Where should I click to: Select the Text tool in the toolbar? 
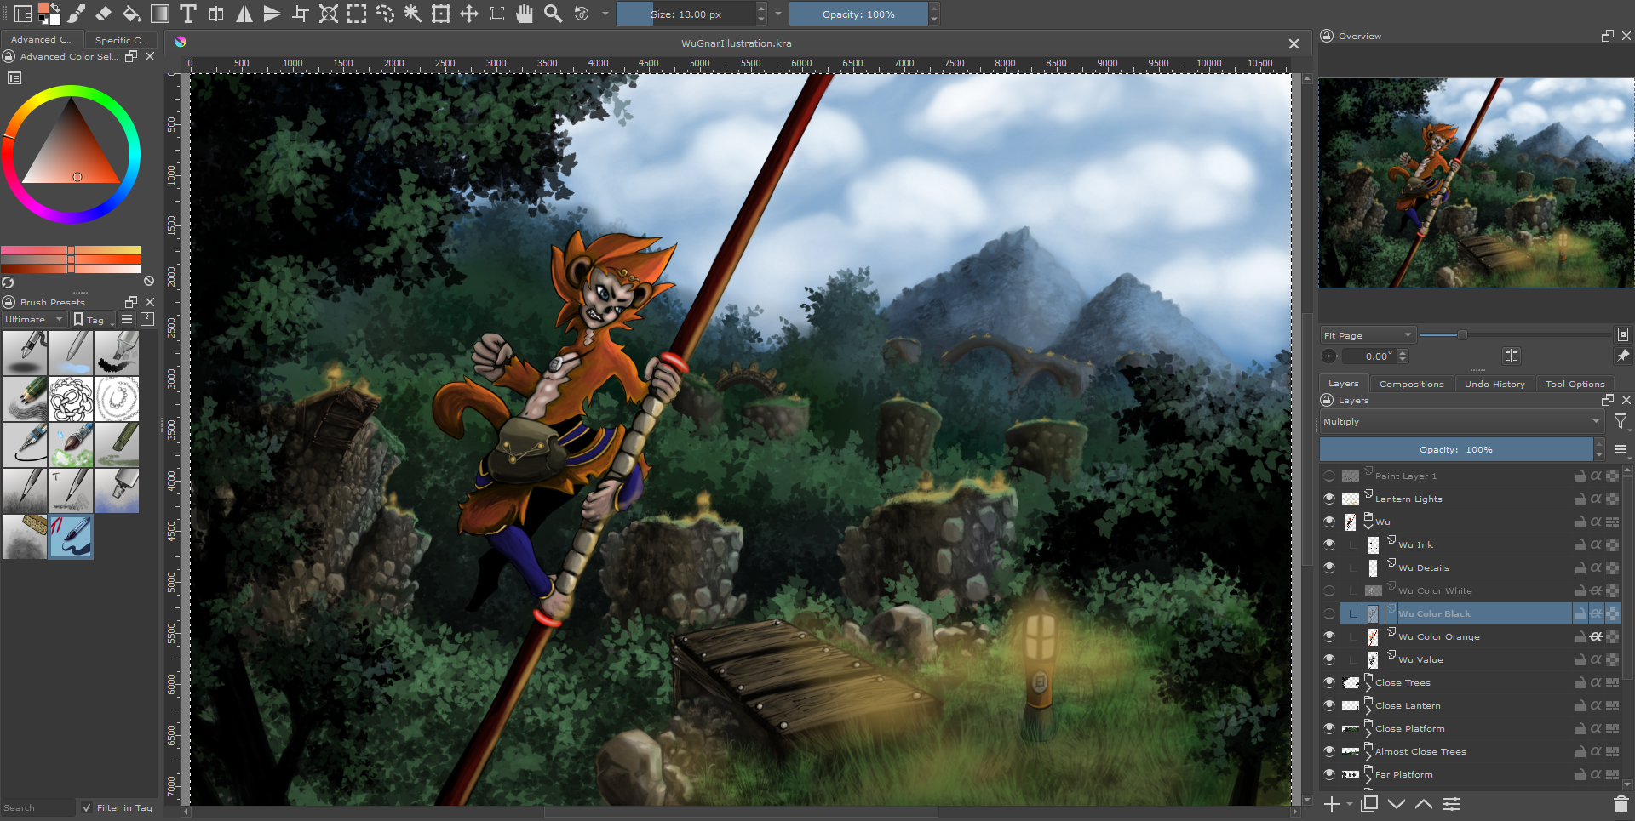pos(188,14)
